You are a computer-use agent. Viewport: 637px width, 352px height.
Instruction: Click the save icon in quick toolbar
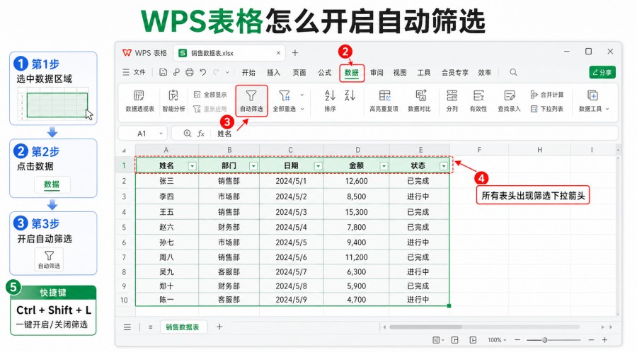pyautogui.click(x=163, y=72)
